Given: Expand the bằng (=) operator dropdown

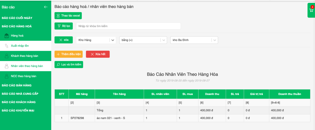Looking at the screenshot, I should click(164, 40).
